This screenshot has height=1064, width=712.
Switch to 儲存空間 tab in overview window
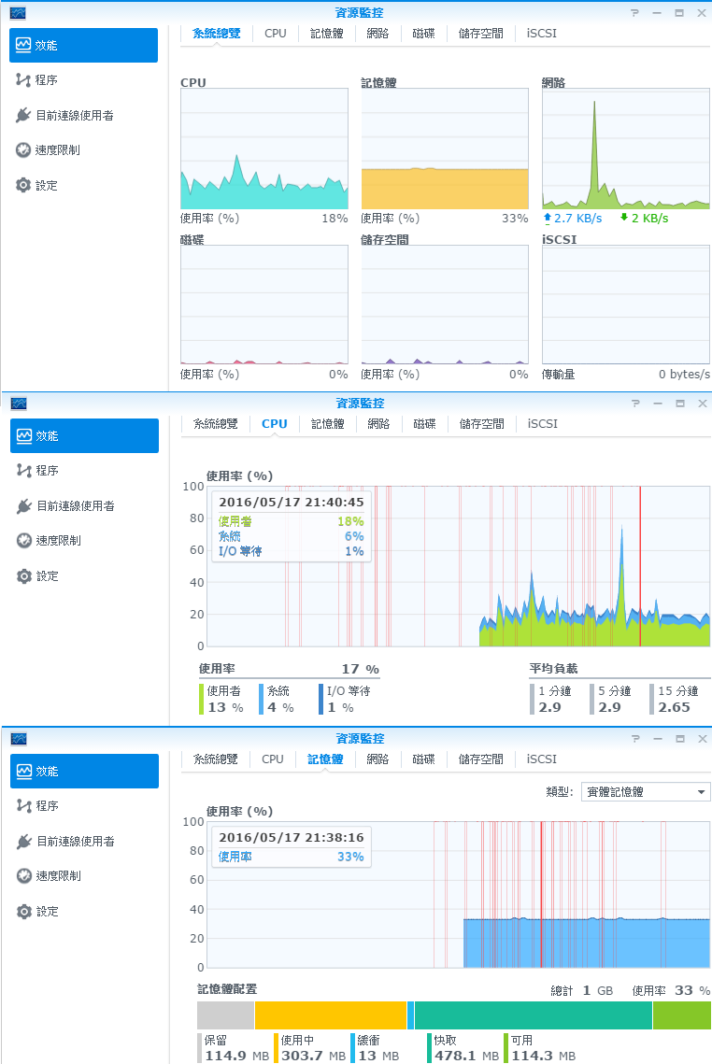(x=480, y=34)
